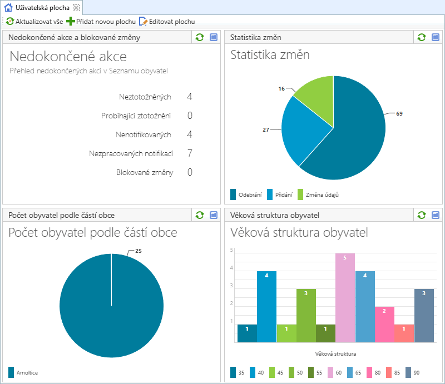Maximize the Statistika změn panel
The height and width of the screenshot is (384, 445).
pyautogui.click(x=436, y=37)
